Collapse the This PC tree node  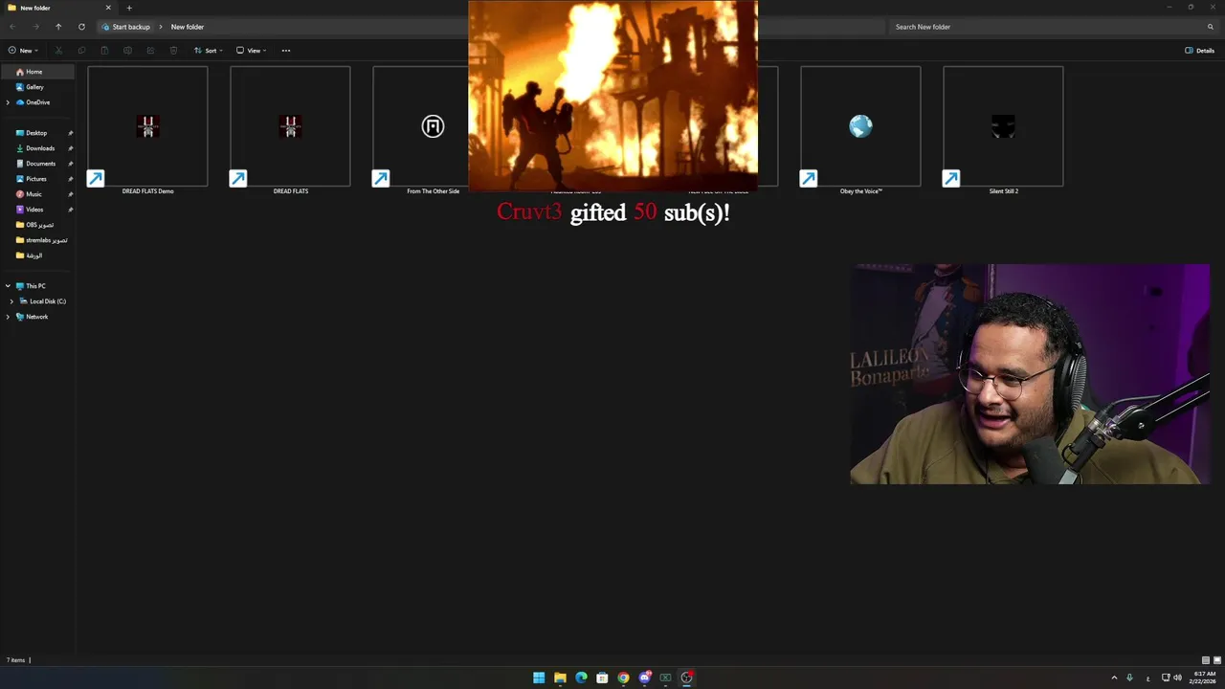8,286
